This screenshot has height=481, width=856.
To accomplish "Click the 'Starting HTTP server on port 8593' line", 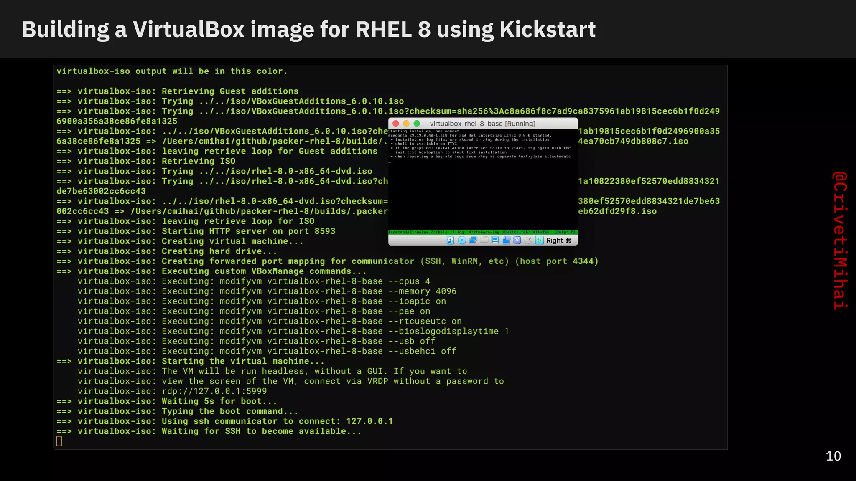I will [x=196, y=231].
